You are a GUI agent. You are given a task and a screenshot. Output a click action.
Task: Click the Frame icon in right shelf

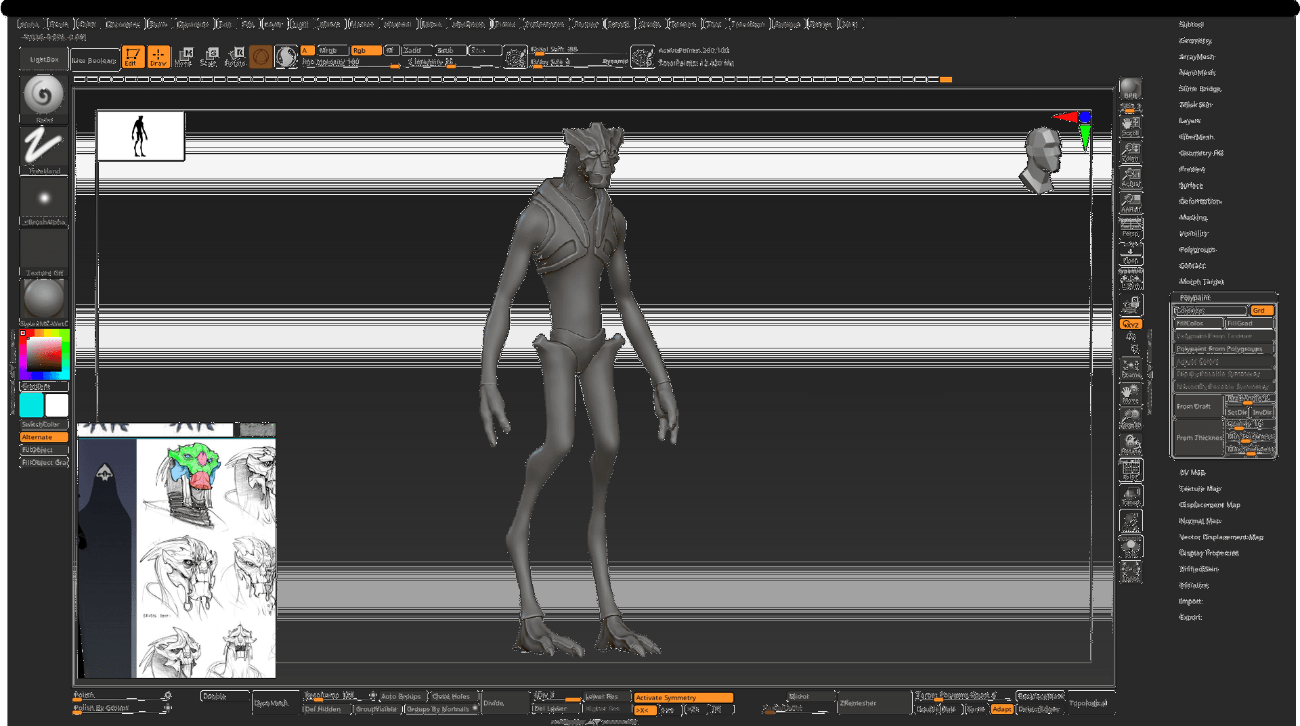tap(1130, 368)
